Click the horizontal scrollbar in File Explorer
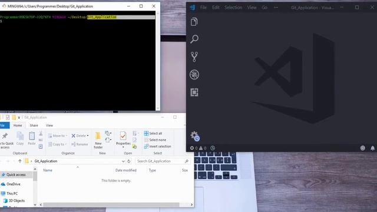The height and width of the screenshot is (212, 377). click(x=111, y=205)
